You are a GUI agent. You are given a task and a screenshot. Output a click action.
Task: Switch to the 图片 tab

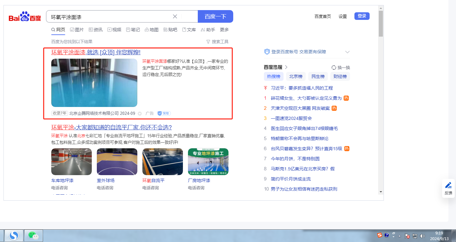point(77,30)
